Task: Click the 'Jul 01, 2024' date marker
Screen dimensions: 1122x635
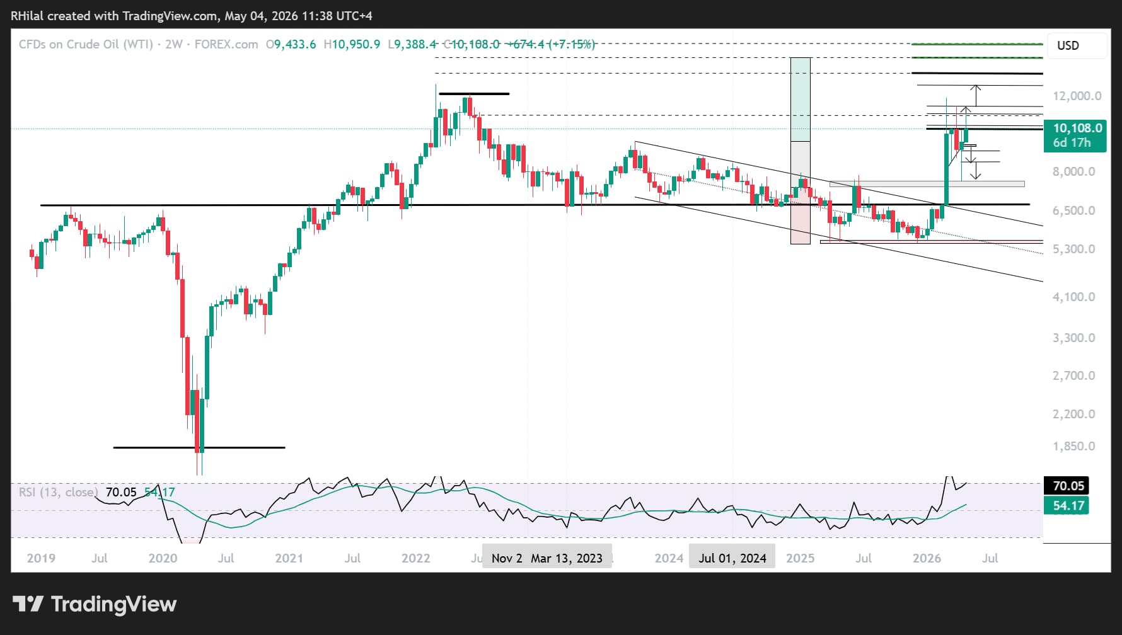Action: pyautogui.click(x=732, y=558)
